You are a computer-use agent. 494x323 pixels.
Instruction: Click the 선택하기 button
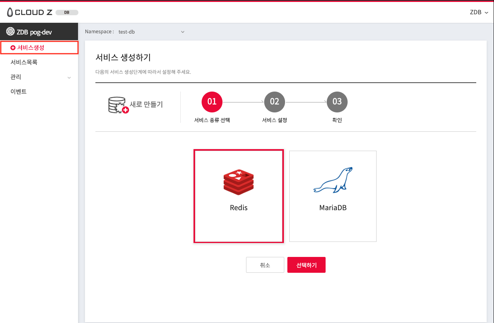pyautogui.click(x=306, y=265)
